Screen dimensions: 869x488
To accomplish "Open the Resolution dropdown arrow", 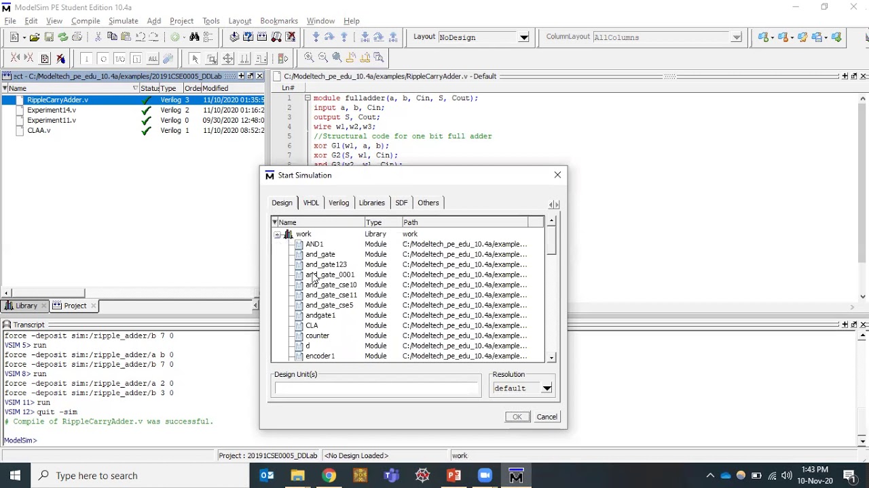I will click(x=547, y=388).
